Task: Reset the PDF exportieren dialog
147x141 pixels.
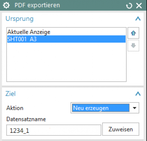Action: pos(129,6)
